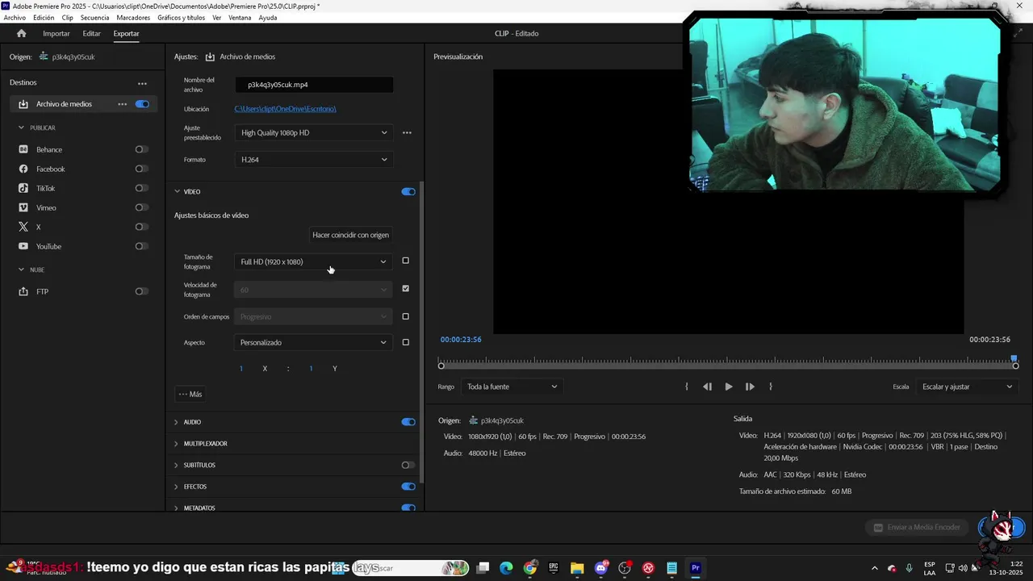The image size is (1033, 581).
Task: Expand the EFECTOS section
Action: click(x=177, y=487)
